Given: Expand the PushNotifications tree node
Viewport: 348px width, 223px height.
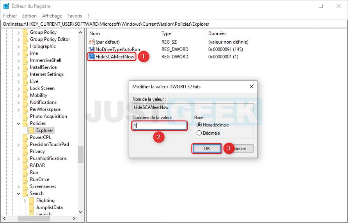Looking at the screenshot, I should 19,158.
